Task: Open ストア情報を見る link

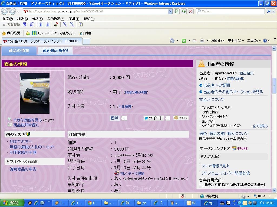Action: pyautogui.click(x=216, y=166)
